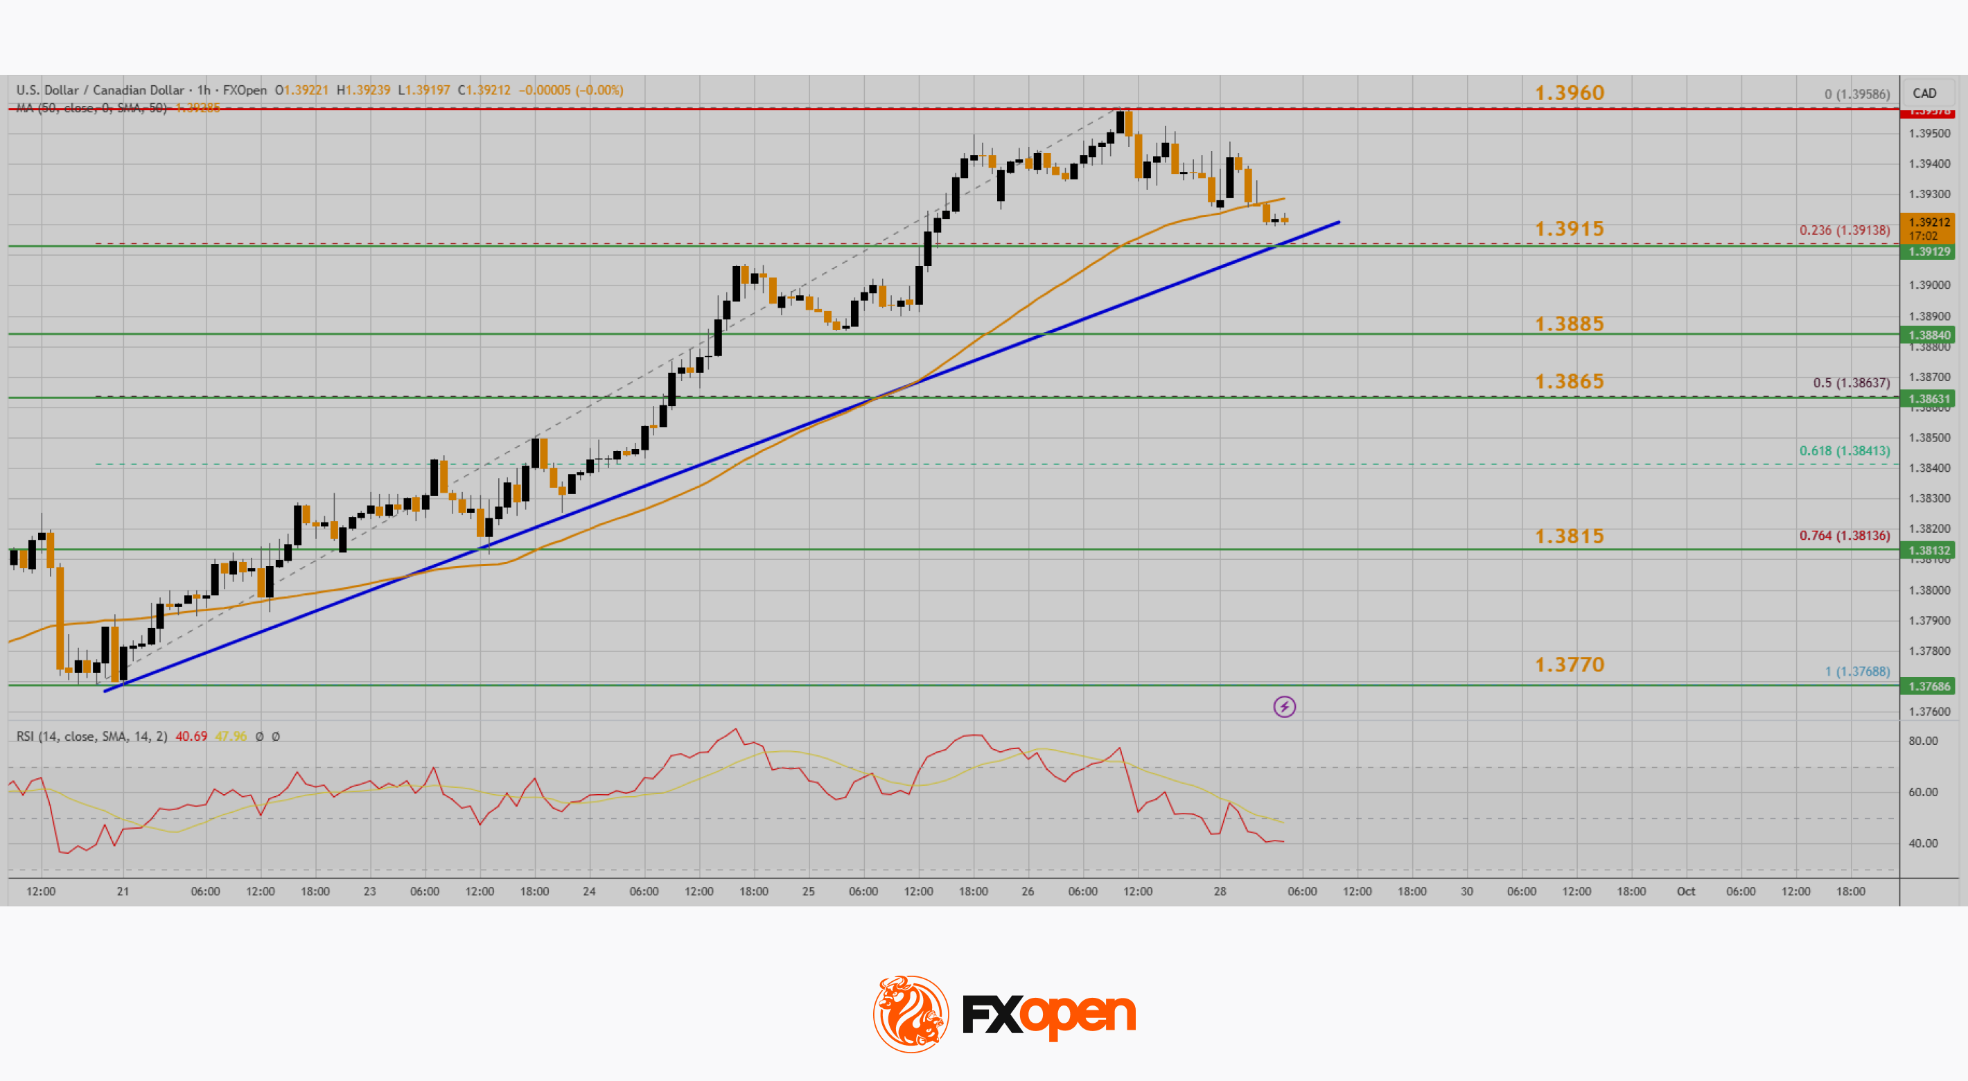
Task: Click the MA (50, close, 0, SMA, 50) legend
Action: click(x=91, y=109)
